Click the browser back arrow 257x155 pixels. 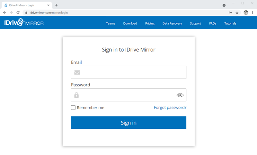[4, 12]
